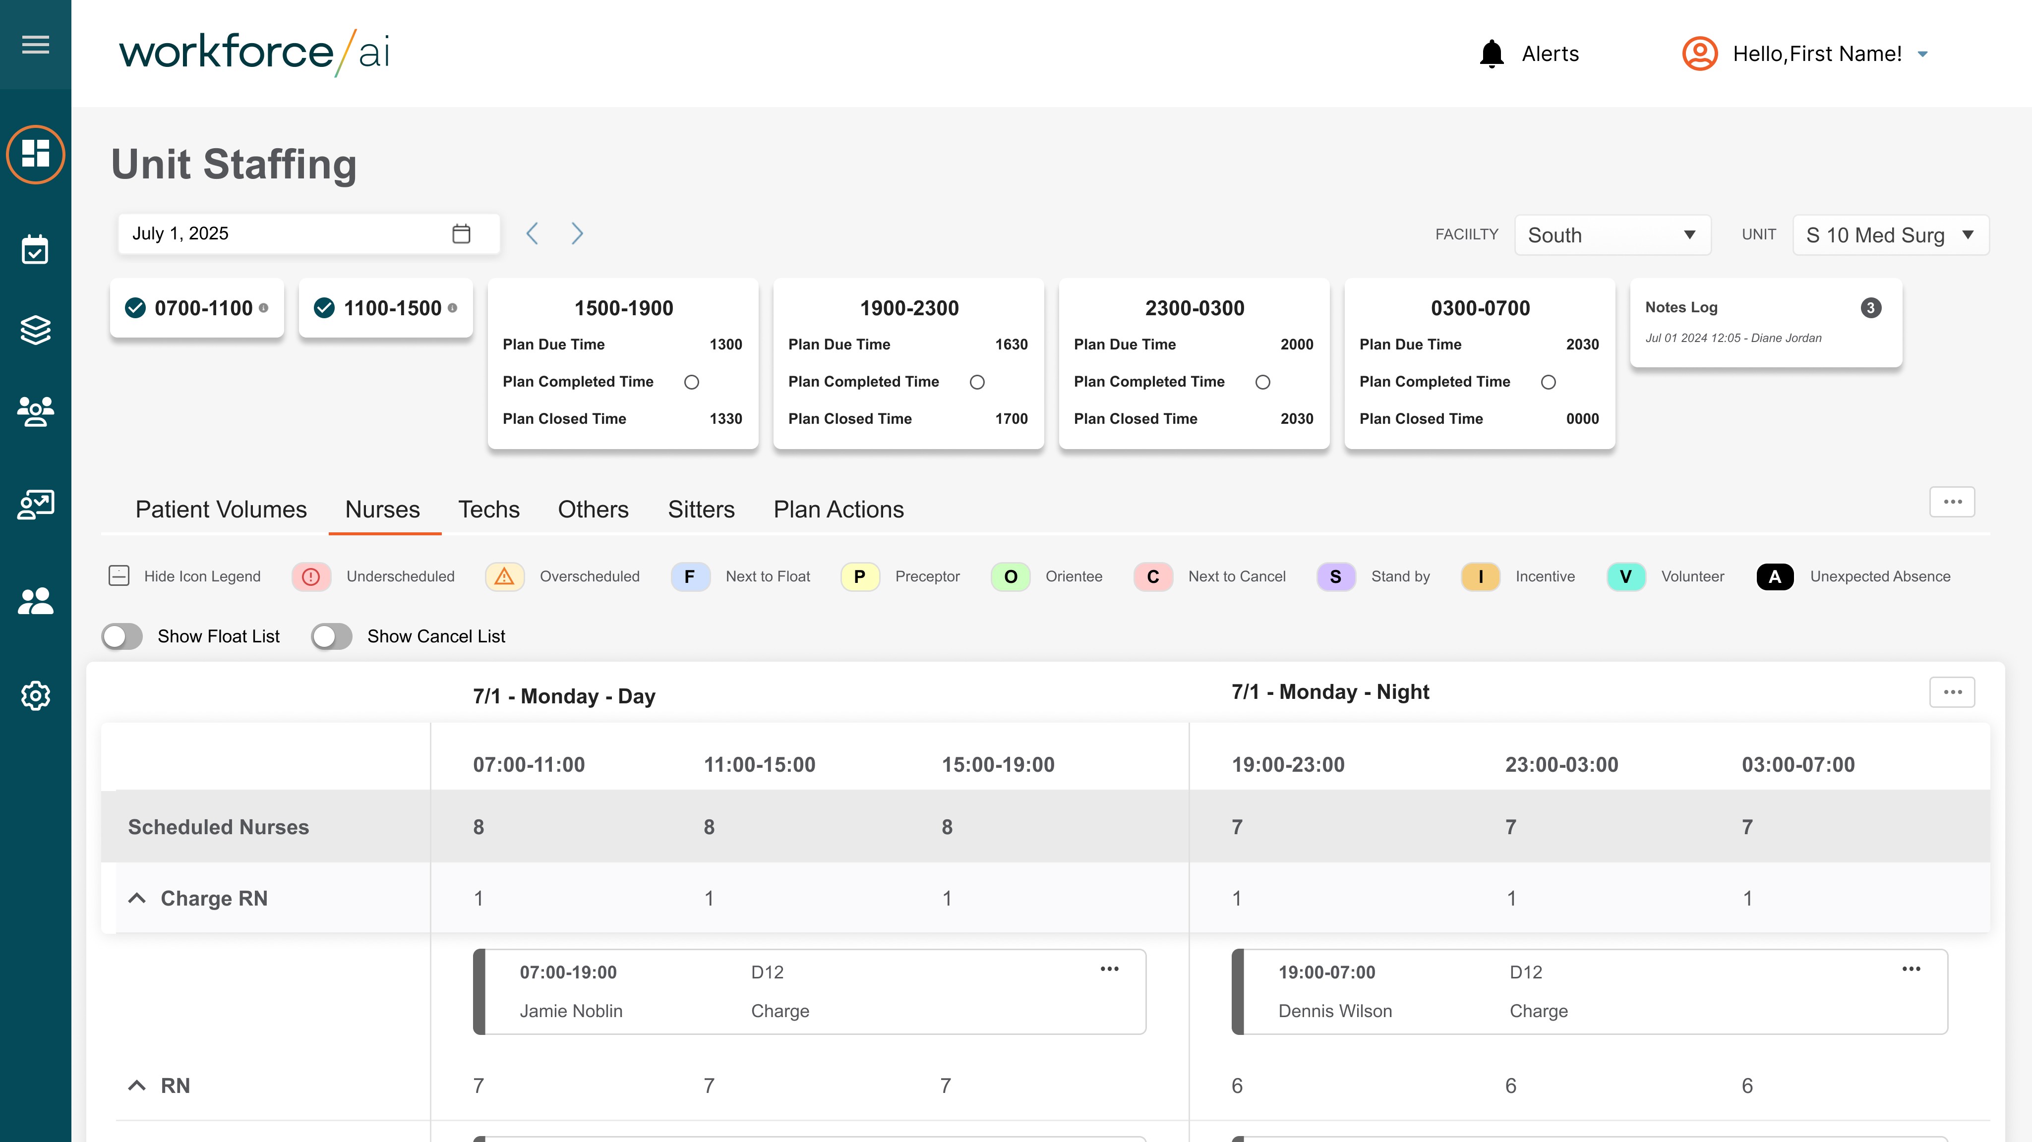Open the hamburger menu in sidebar
The height and width of the screenshot is (1142, 2032).
(36, 44)
